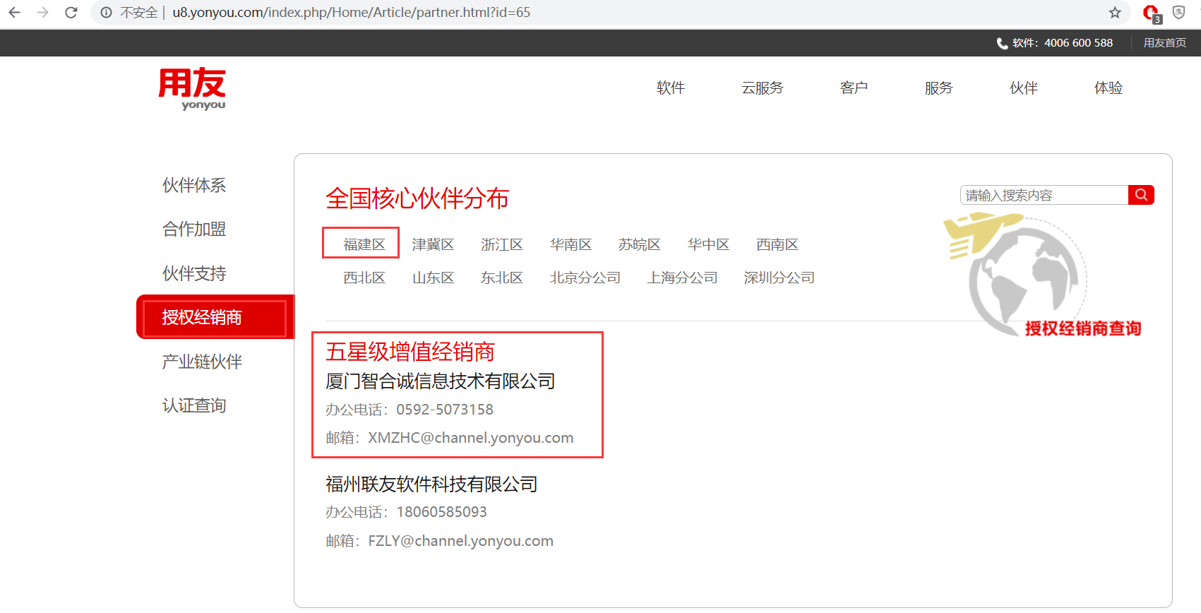This screenshot has height=613, width=1201.
Task: Choose the 山东区 region
Action: [x=433, y=278]
